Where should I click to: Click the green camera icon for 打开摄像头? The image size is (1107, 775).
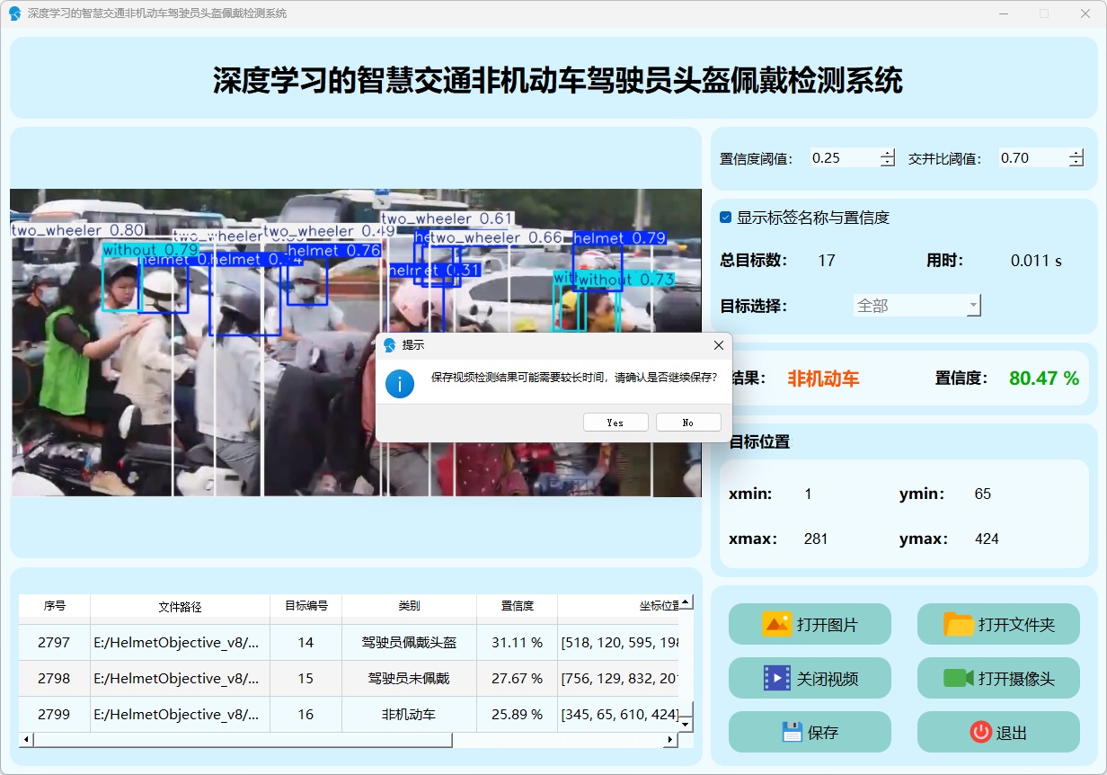(959, 678)
